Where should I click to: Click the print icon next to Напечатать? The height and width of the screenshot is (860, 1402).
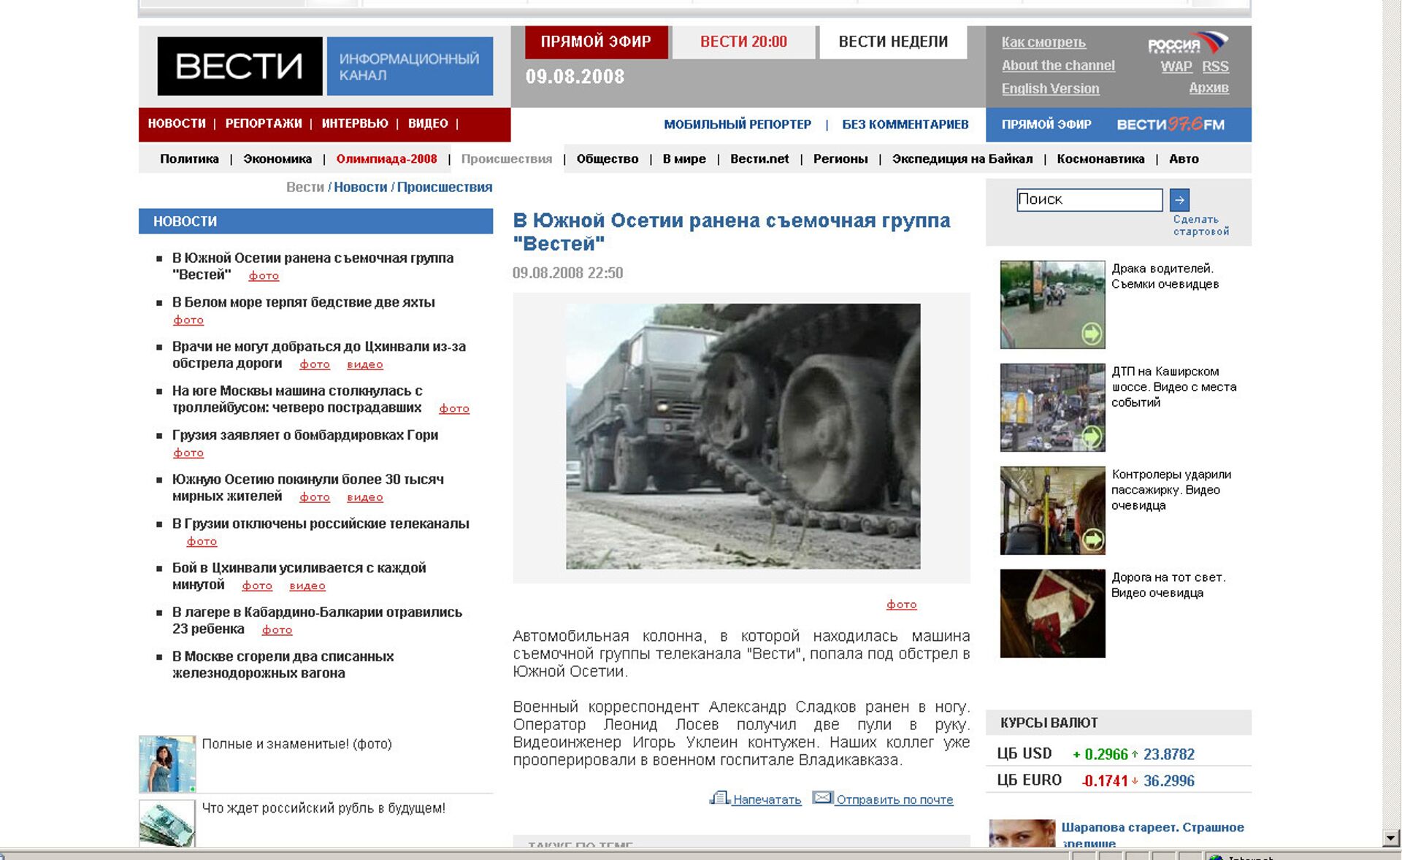coord(721,799)
